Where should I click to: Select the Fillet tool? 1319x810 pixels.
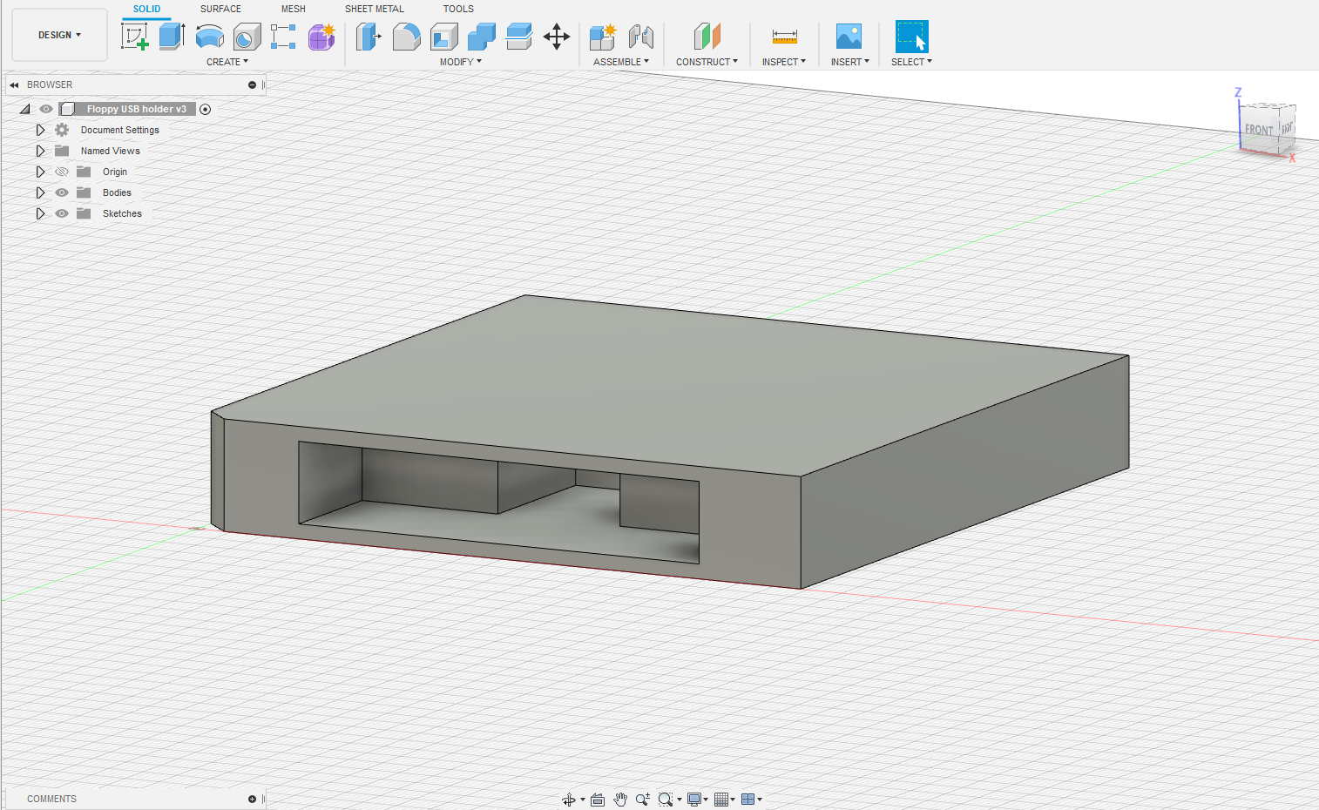(406, 37)
